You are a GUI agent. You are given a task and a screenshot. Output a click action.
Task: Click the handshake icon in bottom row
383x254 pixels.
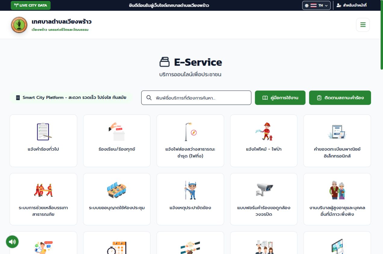click(190, 247)
